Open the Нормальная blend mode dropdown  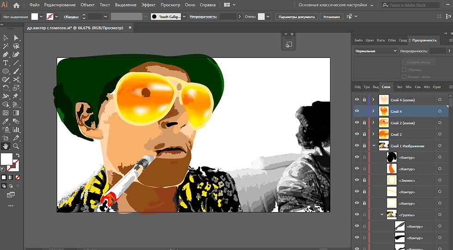(x=375, y=51)
